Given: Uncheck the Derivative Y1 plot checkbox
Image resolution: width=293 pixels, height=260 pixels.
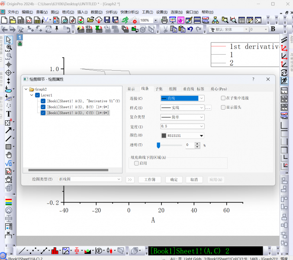Looking at the screenshot, I should point(43,101).
